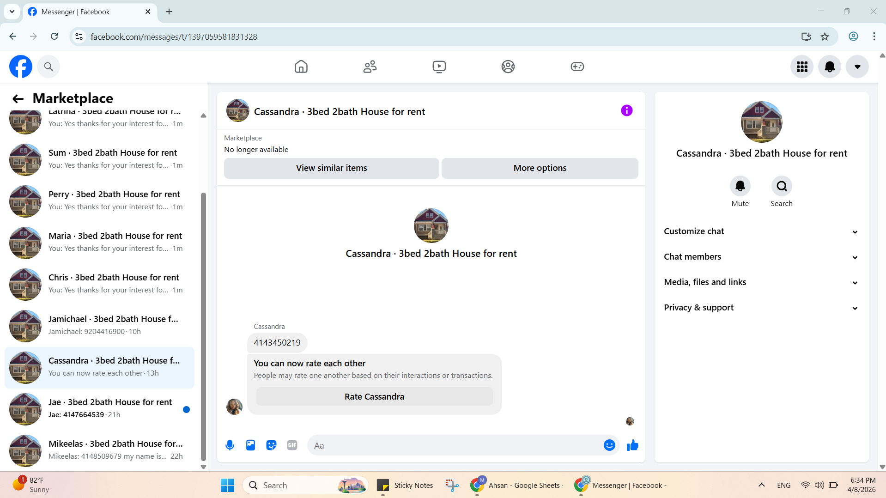Click the address bar URL
Image resolution: width=886 pixels, height=498 pixels.
174,36
